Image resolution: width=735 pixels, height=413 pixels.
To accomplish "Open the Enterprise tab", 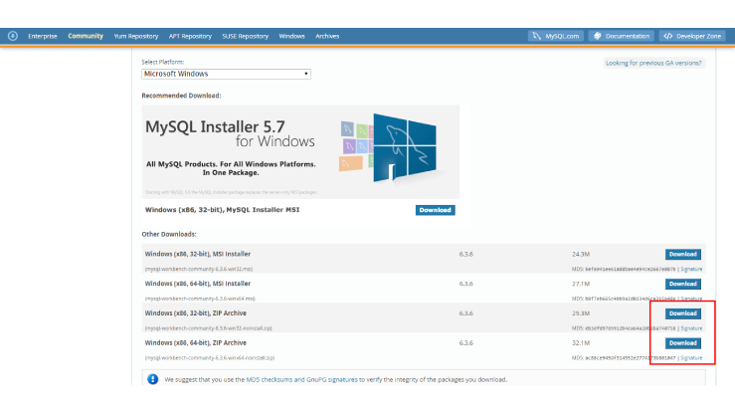I will (43, 36).
